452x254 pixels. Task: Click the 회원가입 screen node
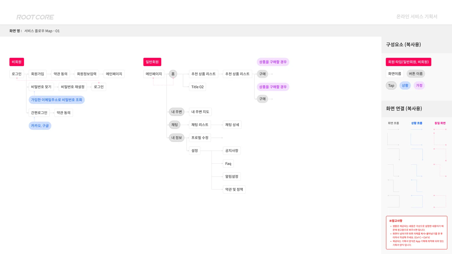[x=38, y=74]
